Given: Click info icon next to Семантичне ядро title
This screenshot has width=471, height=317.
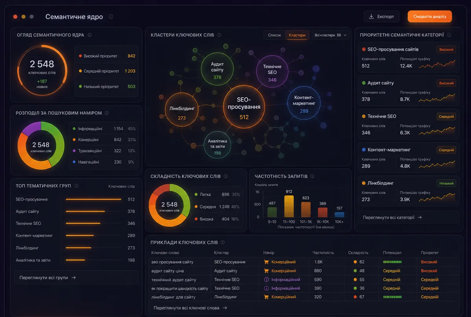Looking at the screenshot, I should point(111,17).
